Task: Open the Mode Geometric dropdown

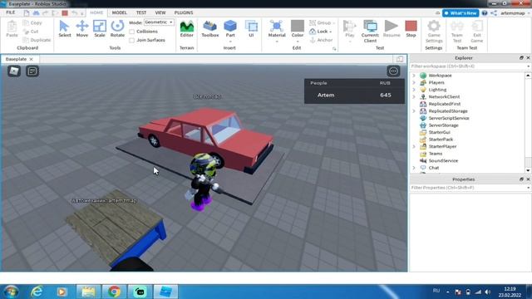Action: 159,22
